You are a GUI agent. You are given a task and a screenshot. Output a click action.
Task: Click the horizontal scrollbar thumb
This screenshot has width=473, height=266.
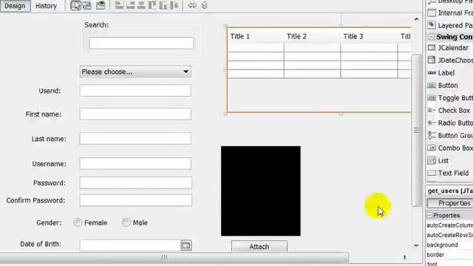pyautogui.click(x=174, y=257)
